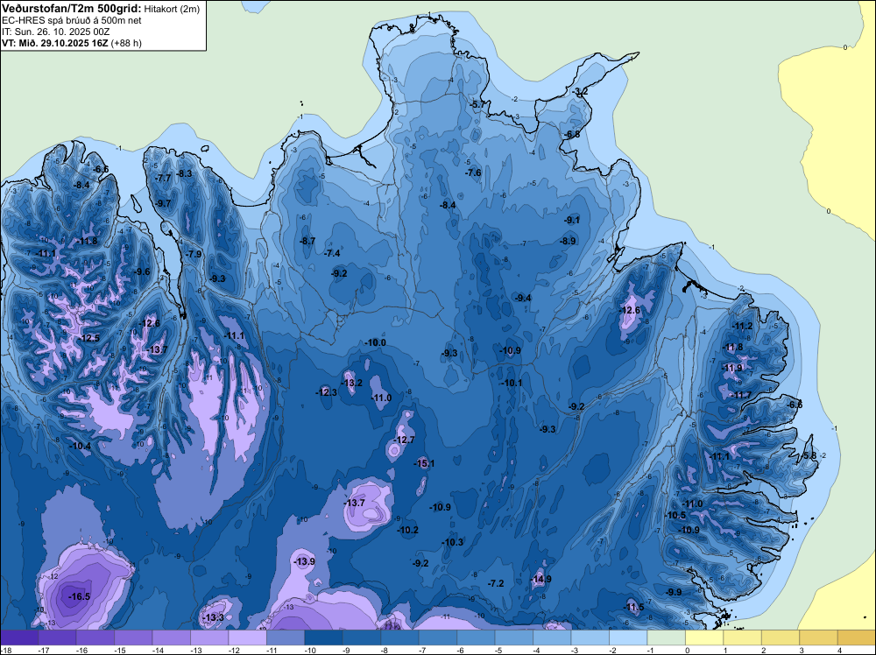Pick the yellow legend swatch between 0 and 1
The image size is (876, 655).
coord(704,637)
